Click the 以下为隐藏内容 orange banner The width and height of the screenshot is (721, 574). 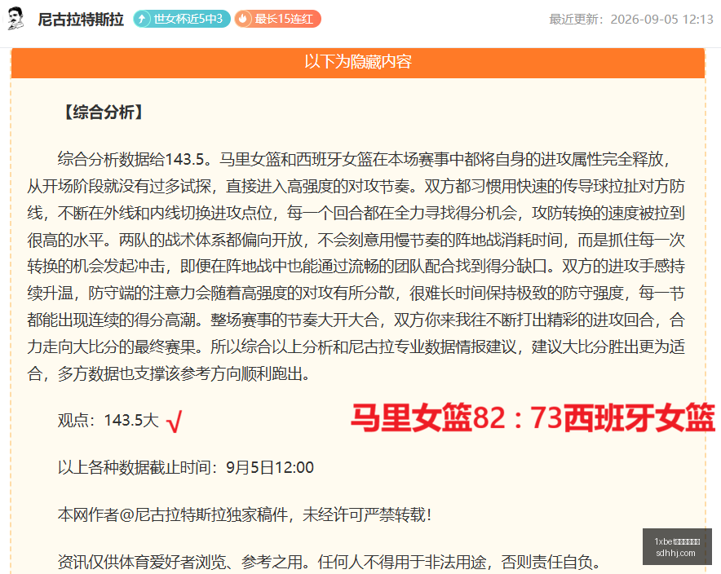(358, 62)
